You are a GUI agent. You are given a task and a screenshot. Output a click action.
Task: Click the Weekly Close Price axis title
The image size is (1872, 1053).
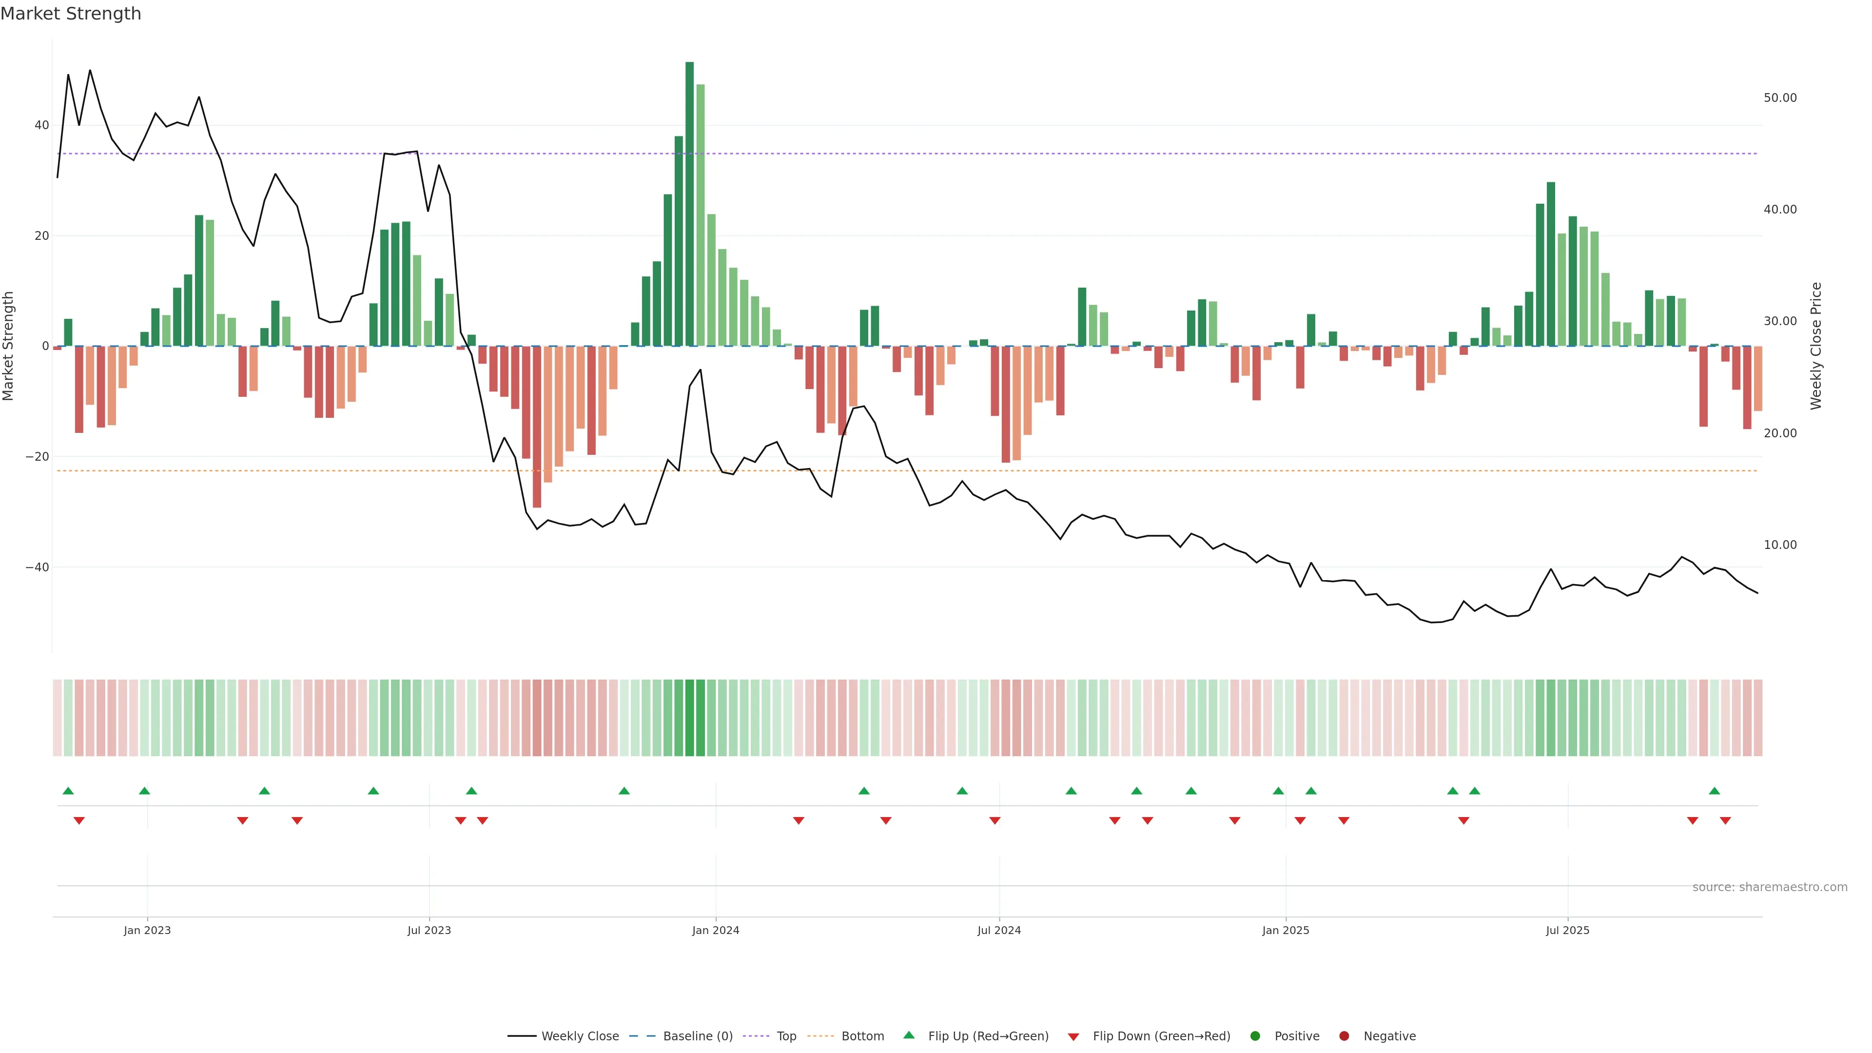coord(1816,346)
